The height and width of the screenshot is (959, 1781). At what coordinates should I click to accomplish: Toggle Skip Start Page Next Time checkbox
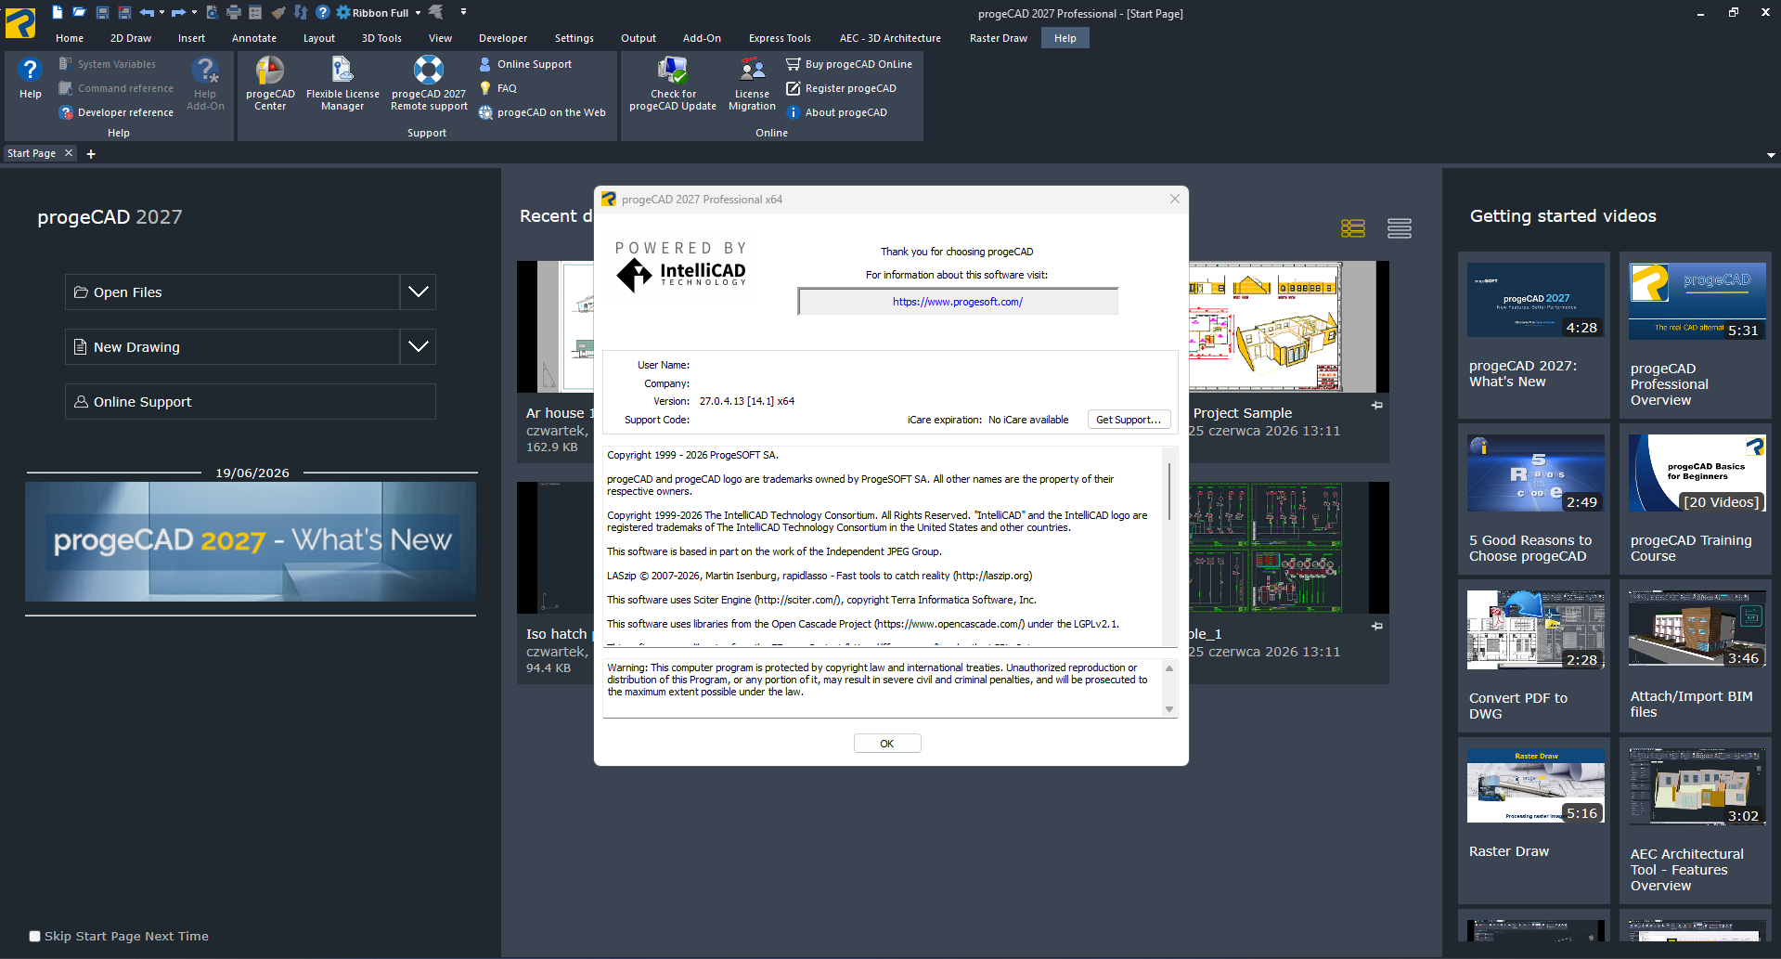[35, 937]
